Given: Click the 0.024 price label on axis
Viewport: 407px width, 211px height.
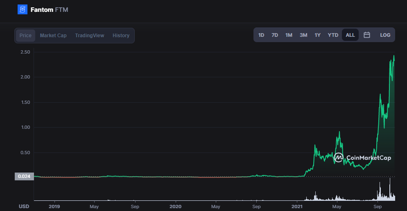Looking at the screenshot, I should pos(24,176).
